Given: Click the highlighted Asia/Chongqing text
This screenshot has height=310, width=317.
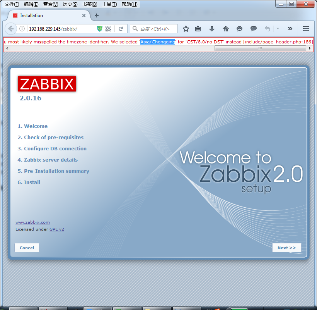Looking at the screenshot, I should click(x=158, y=42).
